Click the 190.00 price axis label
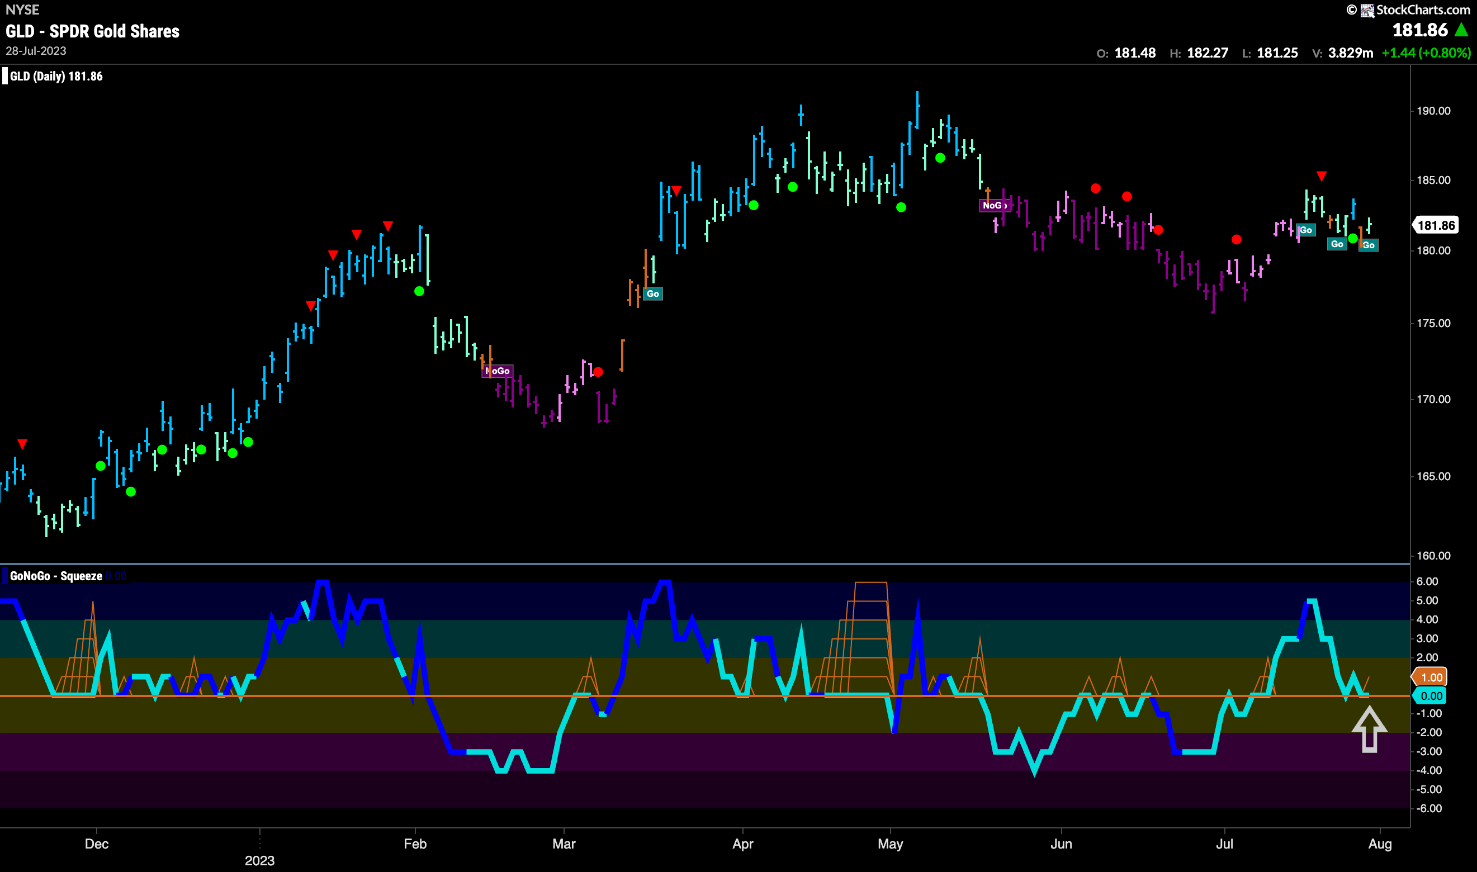Screen dimensions: 1477x872 (1433, 111)
